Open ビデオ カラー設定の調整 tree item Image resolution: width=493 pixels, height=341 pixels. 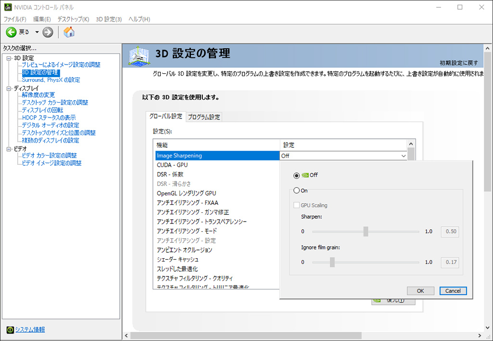click(49, 156)
